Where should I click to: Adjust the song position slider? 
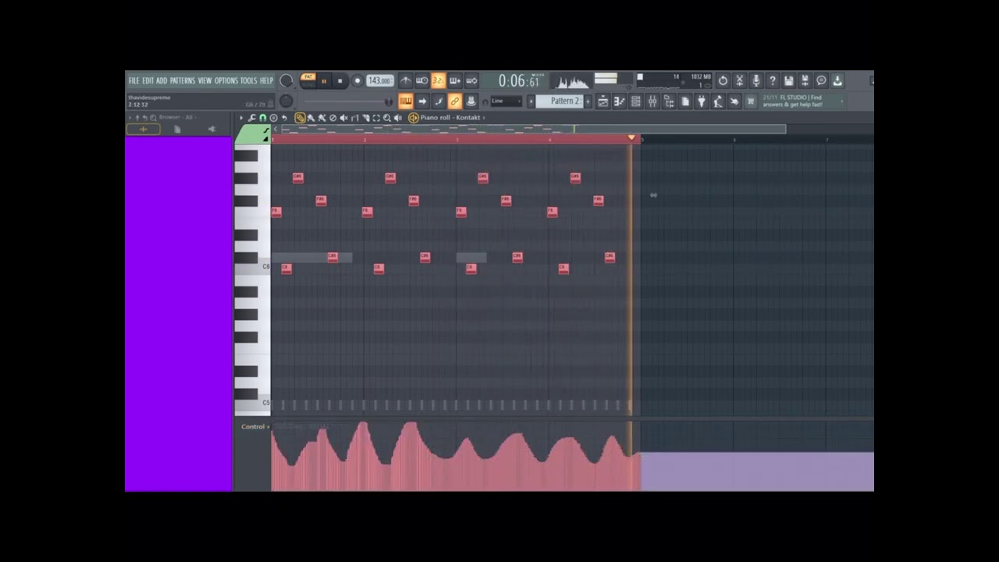349,101
